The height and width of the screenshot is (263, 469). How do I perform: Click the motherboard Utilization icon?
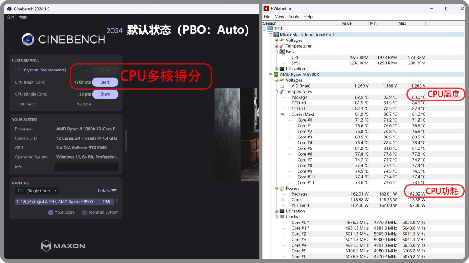(x=282, y=69)
